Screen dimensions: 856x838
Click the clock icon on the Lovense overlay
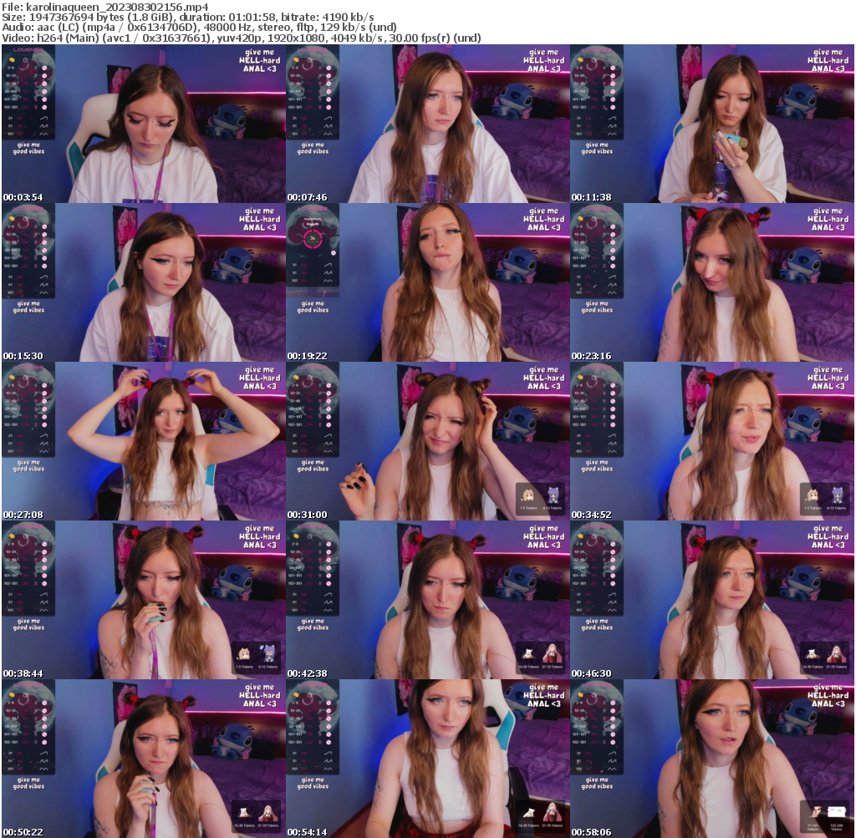(x=25, y=60)
